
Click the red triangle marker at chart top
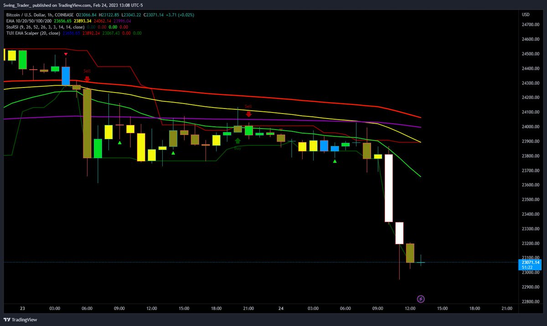(x=66, y=53)
